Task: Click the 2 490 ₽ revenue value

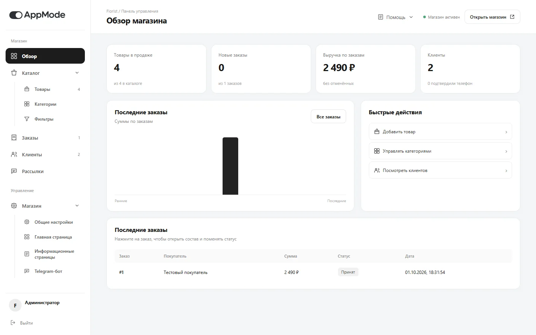Action: pos(339,68)
